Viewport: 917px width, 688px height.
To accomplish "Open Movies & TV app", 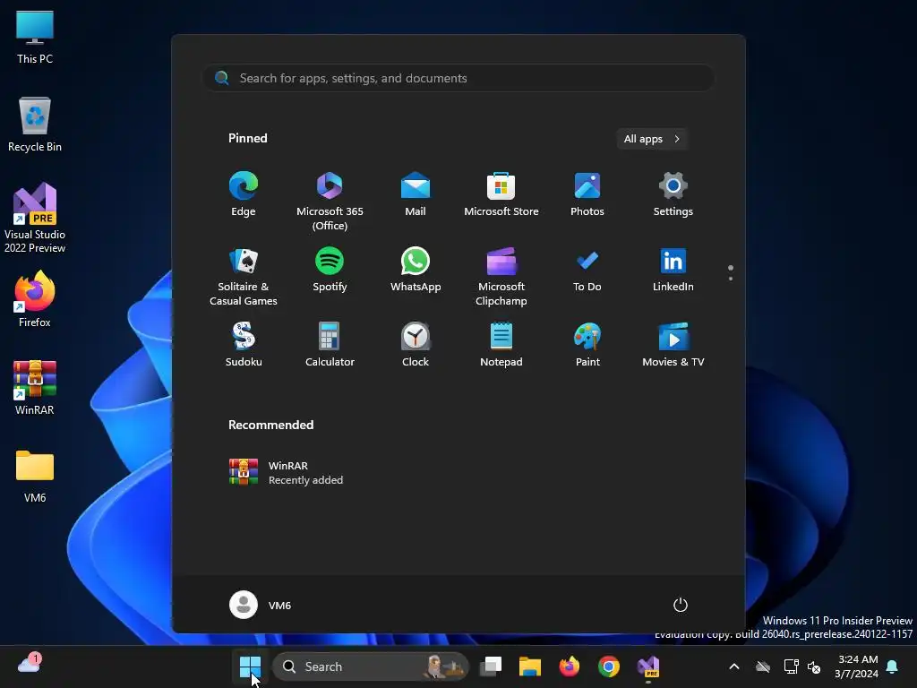I will (673, 345).
